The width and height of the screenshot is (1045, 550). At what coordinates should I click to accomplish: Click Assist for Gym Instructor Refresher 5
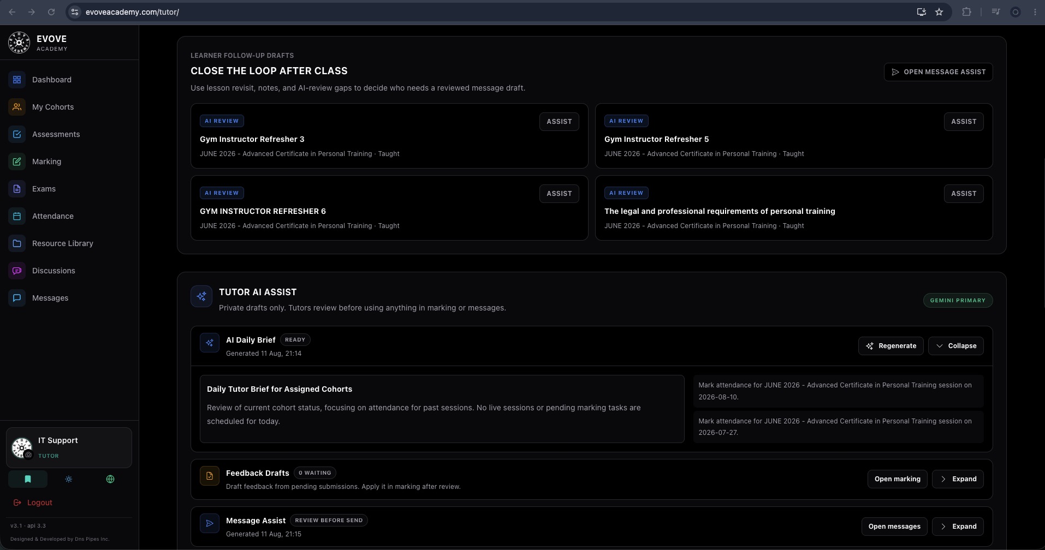pos(964,122)
